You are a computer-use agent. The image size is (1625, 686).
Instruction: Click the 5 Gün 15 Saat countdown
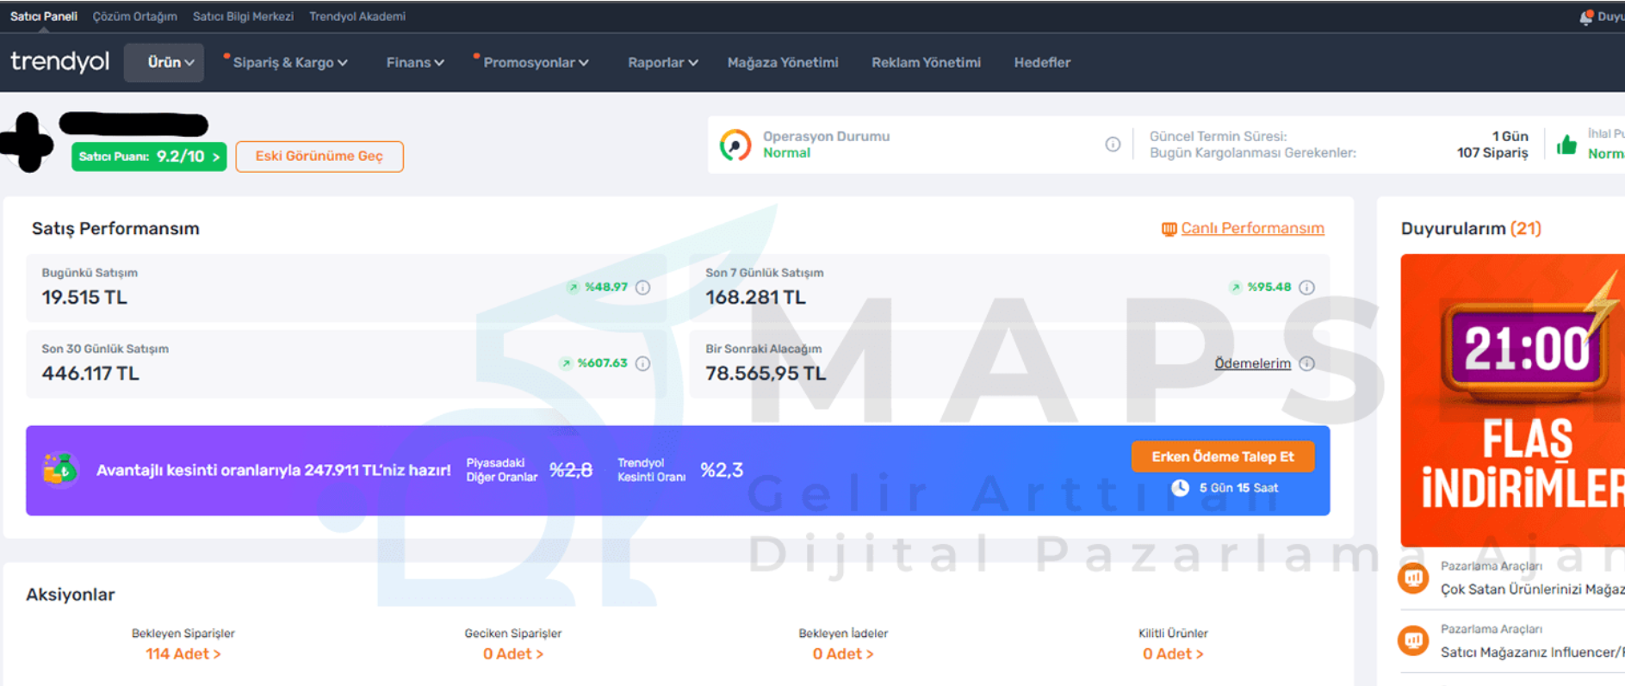1238,488
